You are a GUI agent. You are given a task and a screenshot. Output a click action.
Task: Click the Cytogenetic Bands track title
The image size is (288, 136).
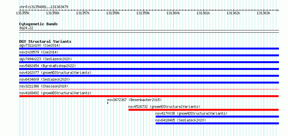pos(39,24)
